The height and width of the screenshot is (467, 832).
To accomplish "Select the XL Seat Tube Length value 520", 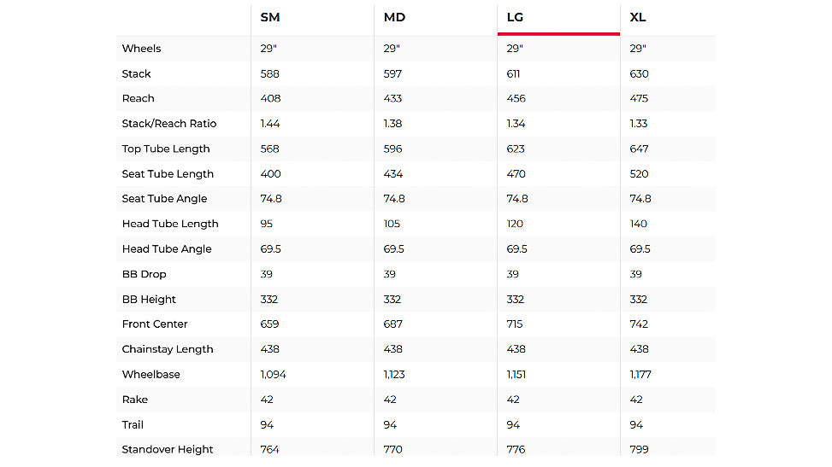I will pos(640,174).
